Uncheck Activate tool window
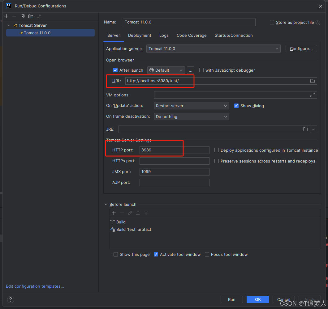Viewport: 328px width, 309px height. (156, 254)
